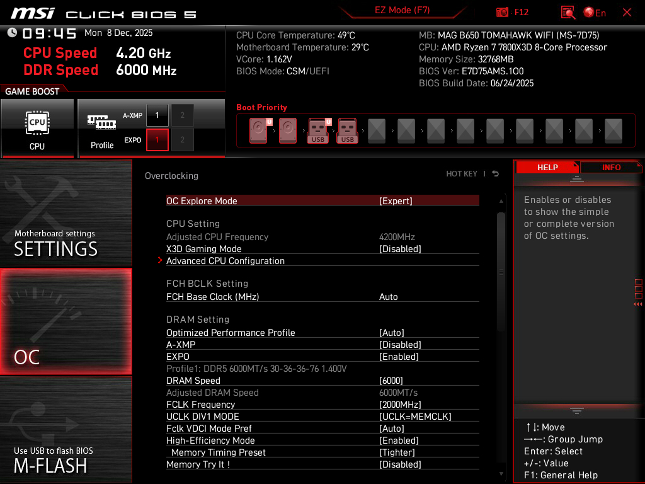Click the last empty boot priority slot
Viewport: 645px width, 484px height.
(x=614, y=130)
